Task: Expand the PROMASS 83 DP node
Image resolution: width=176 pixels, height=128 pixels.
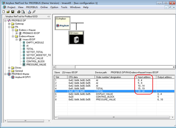Action: point(17,33)
